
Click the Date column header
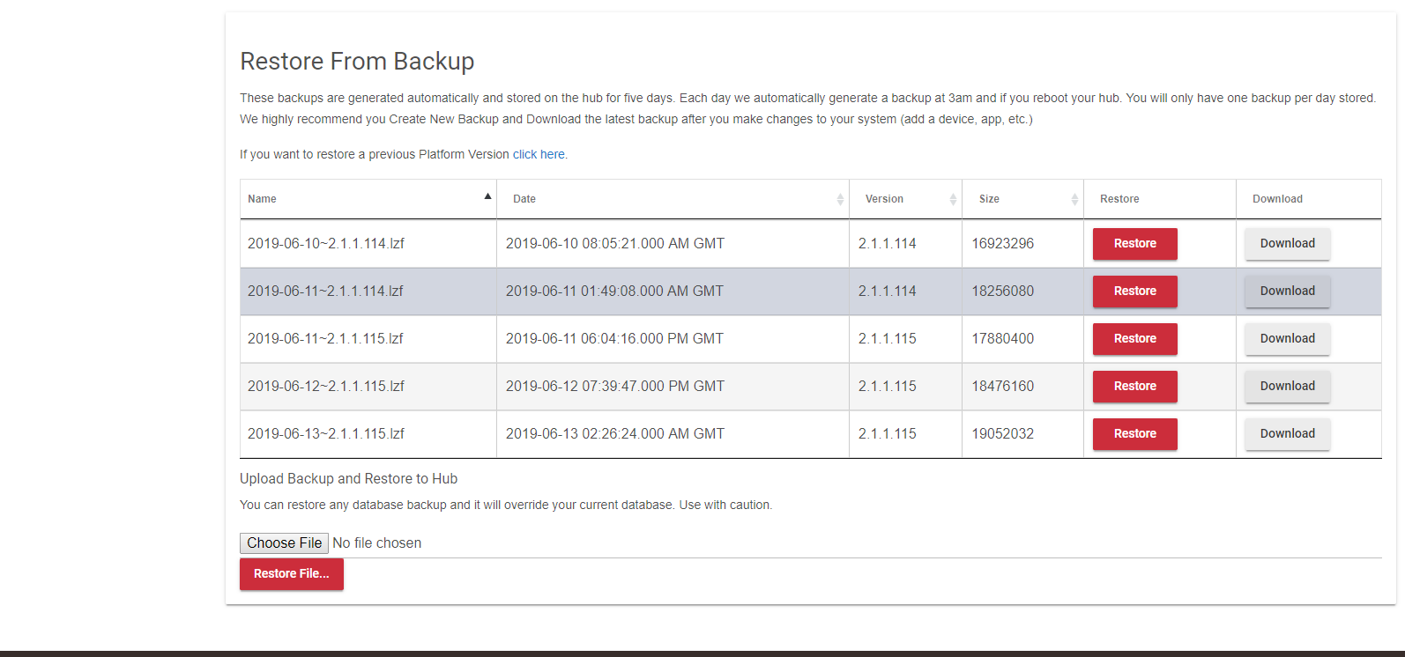[673, 199]
